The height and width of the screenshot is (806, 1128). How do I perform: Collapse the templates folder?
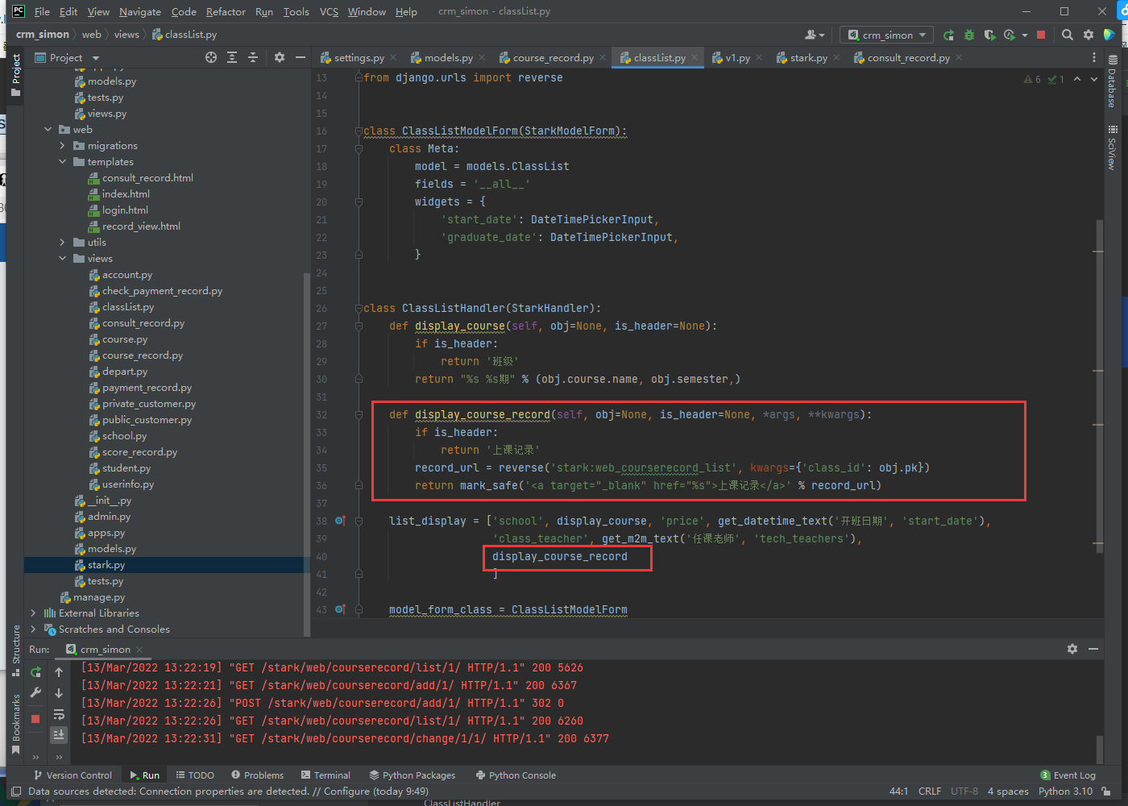(63, 162)
